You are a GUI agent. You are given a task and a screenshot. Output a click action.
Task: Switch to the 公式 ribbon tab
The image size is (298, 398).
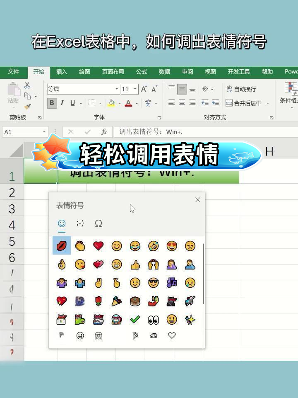(x=142, y=72)
